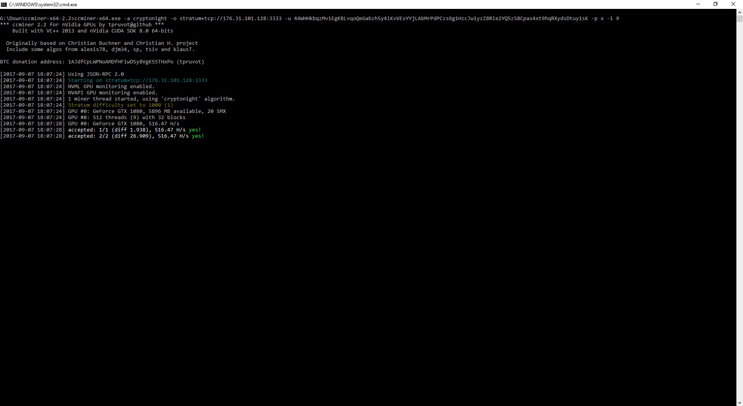743x406 pixels.
Task: Click the BTC donation address text
Action: (120, 62)
